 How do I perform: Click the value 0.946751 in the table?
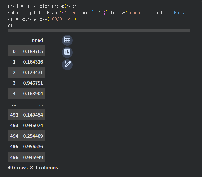tap(33, 83)
